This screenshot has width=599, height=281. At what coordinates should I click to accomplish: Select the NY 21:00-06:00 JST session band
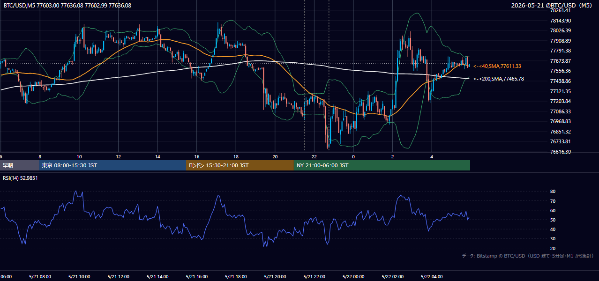click(x=382, y=165)
